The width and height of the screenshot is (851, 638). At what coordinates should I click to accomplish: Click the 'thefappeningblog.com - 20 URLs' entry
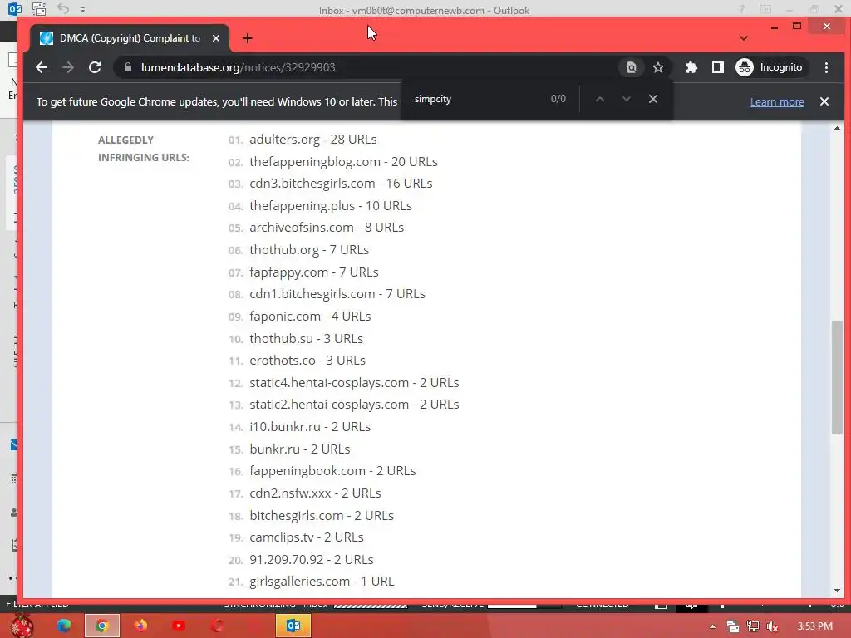tap(343, 162)
